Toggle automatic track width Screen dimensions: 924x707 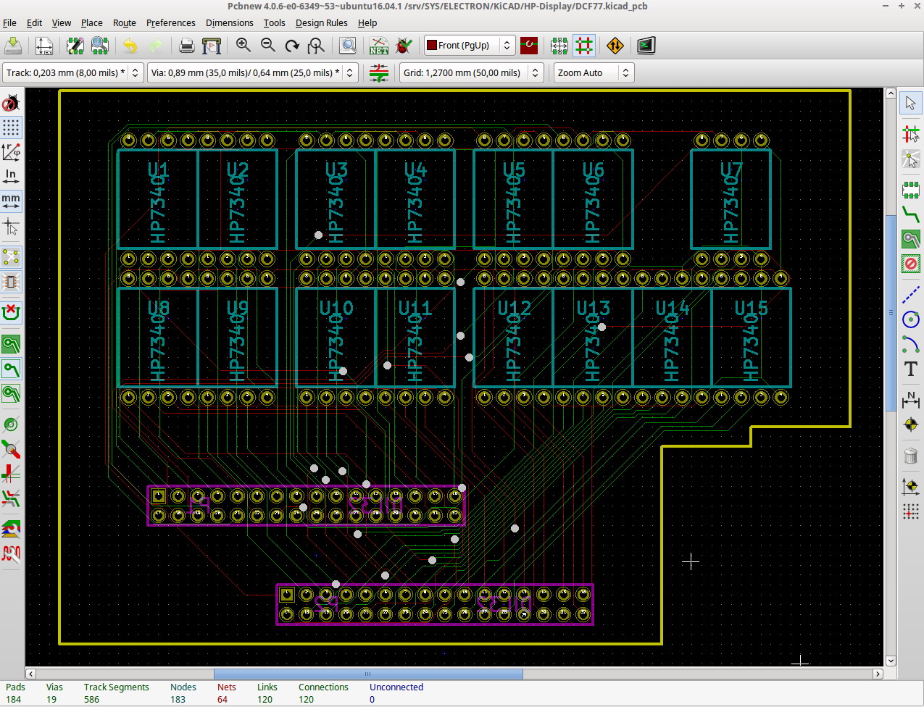pos(379,72)
